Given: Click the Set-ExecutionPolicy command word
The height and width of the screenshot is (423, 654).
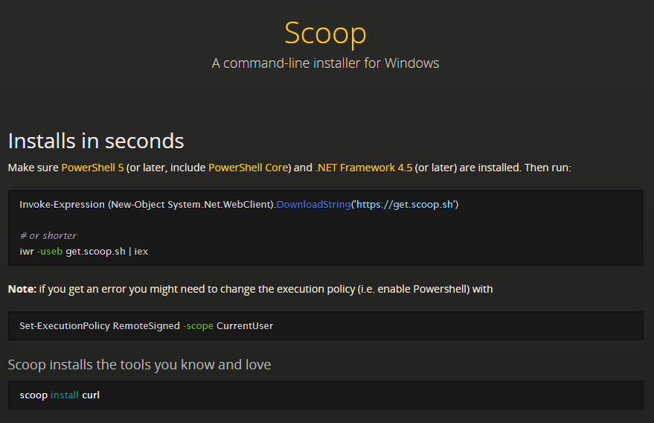Looking at the screenshot, I should 65,325.
